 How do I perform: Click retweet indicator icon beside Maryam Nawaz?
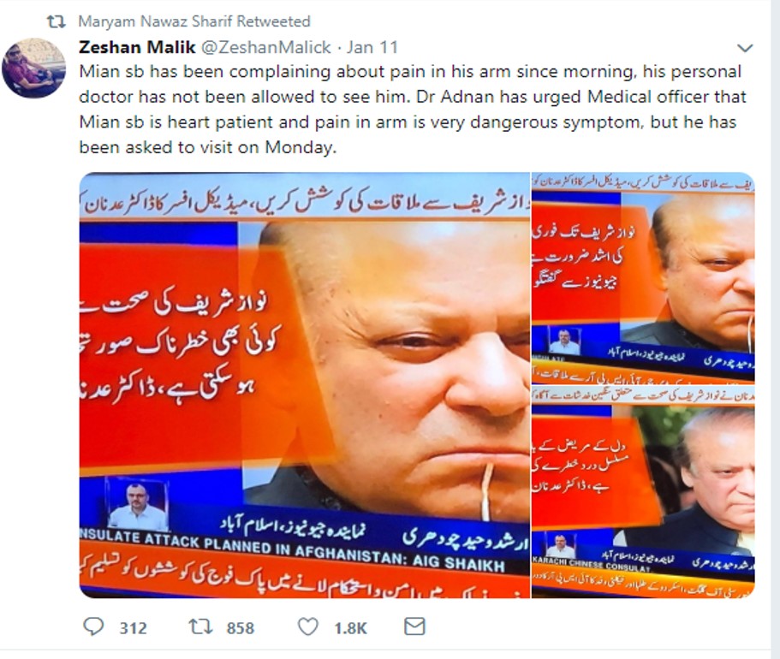click(x=56, y=22)
